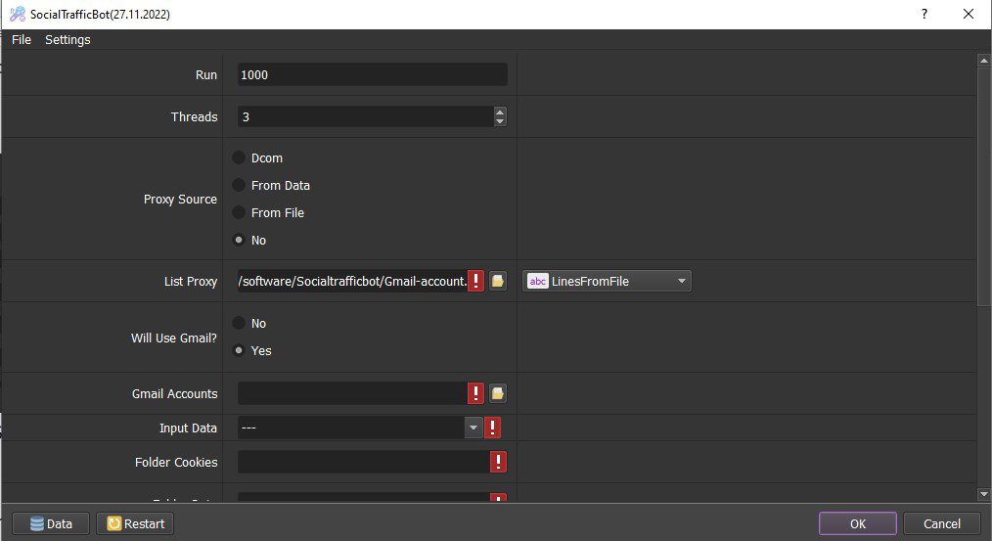Click the Cancel button
This screenshot has width=992, height=541.
click(941, 523)
